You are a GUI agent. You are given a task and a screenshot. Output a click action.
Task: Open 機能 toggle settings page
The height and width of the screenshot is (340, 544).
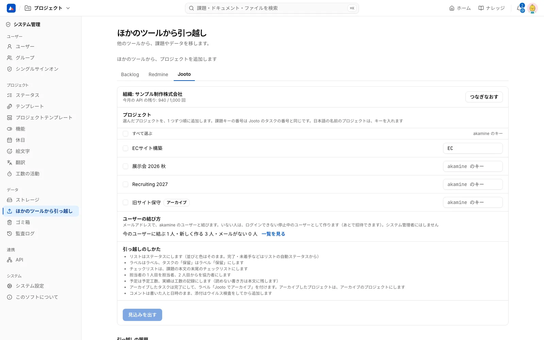(41, 129)
